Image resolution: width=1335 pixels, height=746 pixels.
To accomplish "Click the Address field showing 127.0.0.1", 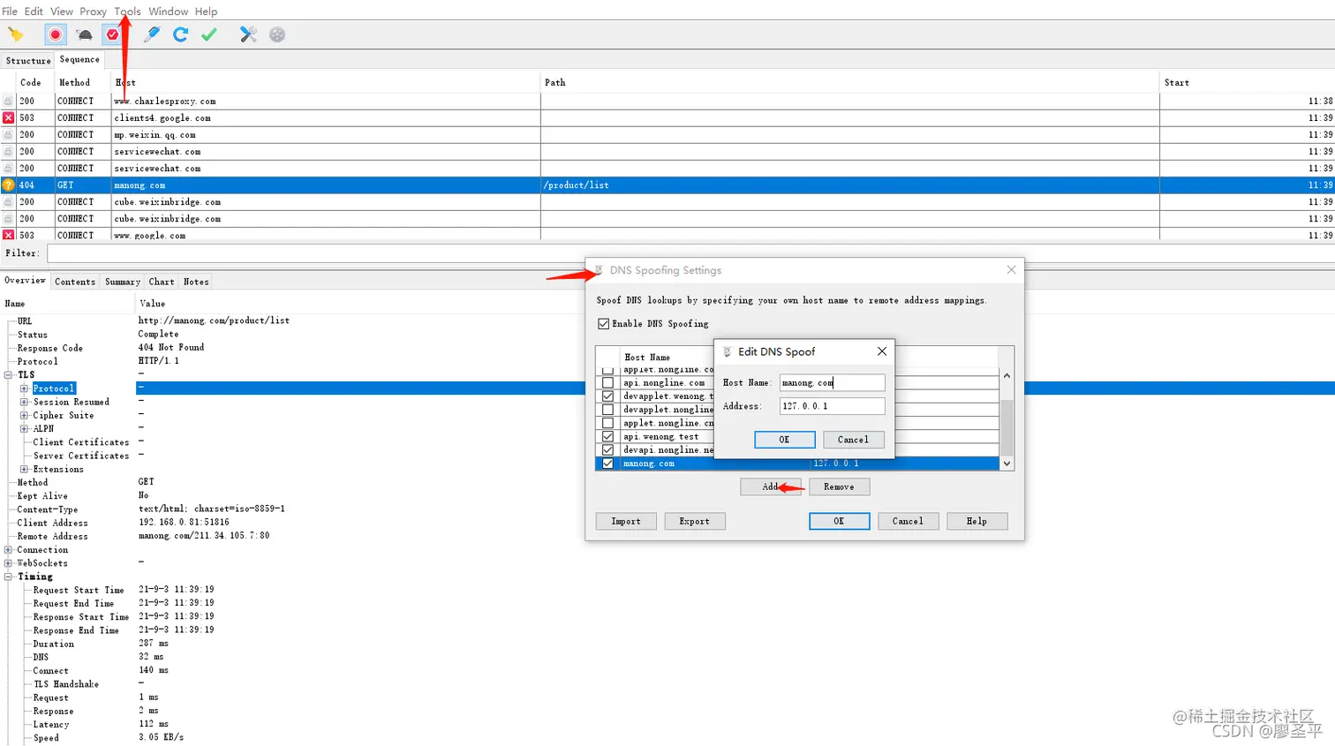I will 832,406.
